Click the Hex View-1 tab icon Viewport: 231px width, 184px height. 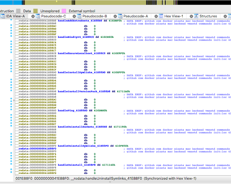click(x=161, y=16)
